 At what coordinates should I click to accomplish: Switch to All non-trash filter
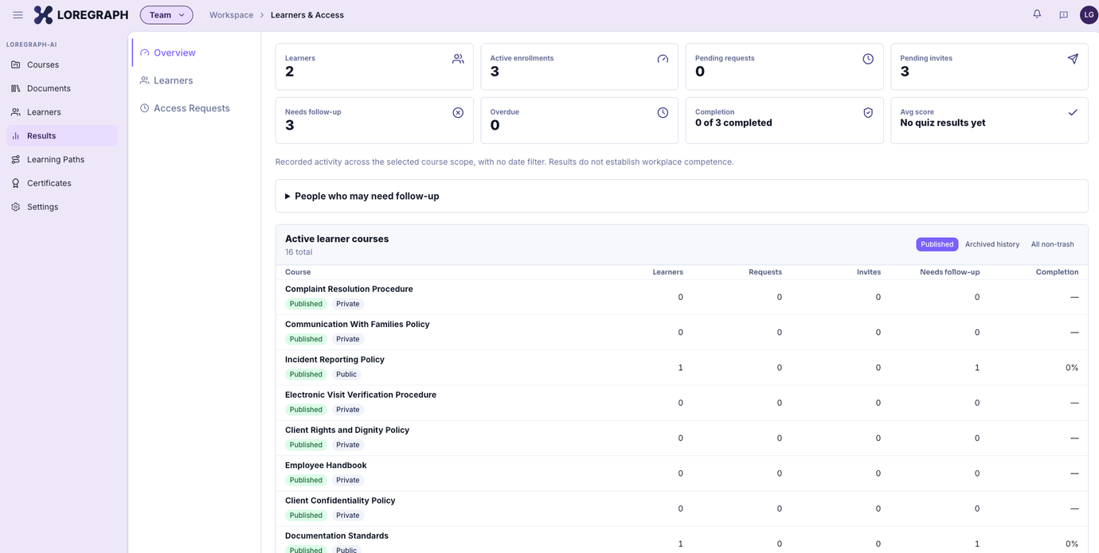click(1052, 244)
